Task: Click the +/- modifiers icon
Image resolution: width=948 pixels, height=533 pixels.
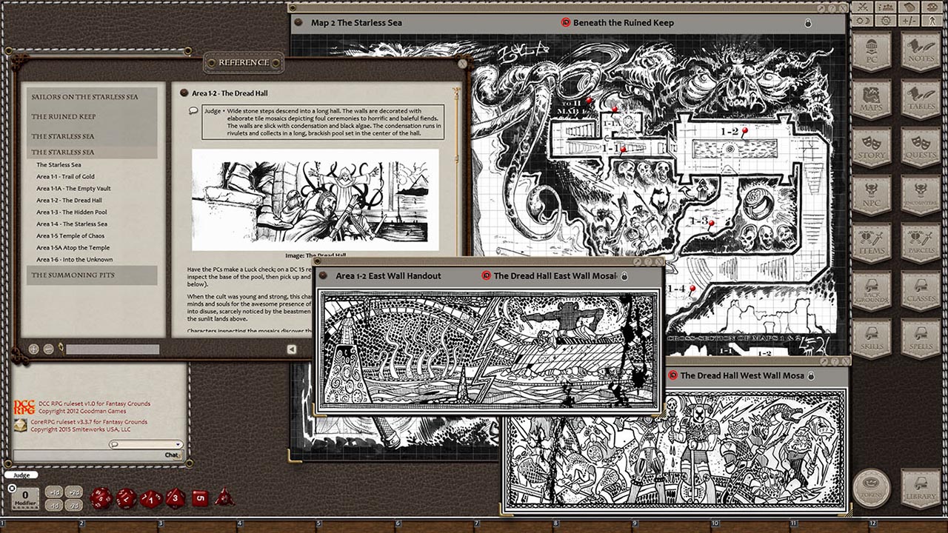Action: [x=908, y=21]
